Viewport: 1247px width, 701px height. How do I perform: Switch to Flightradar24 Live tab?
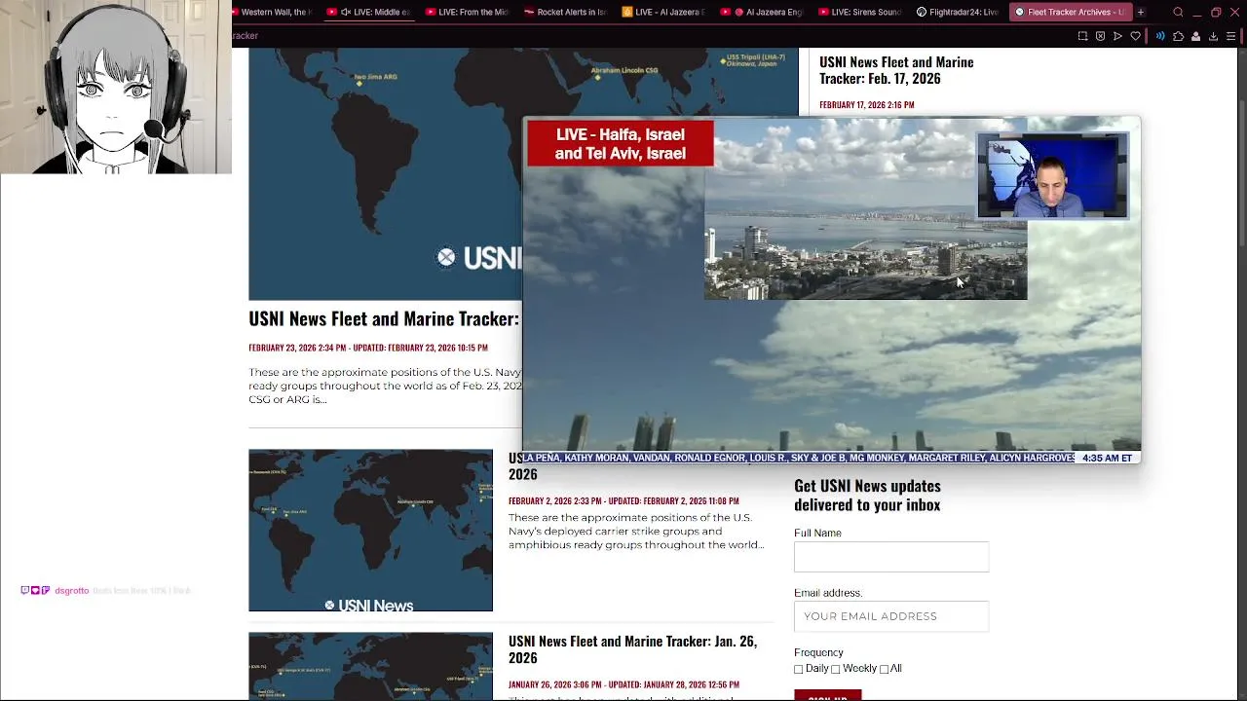pos(958,12)
